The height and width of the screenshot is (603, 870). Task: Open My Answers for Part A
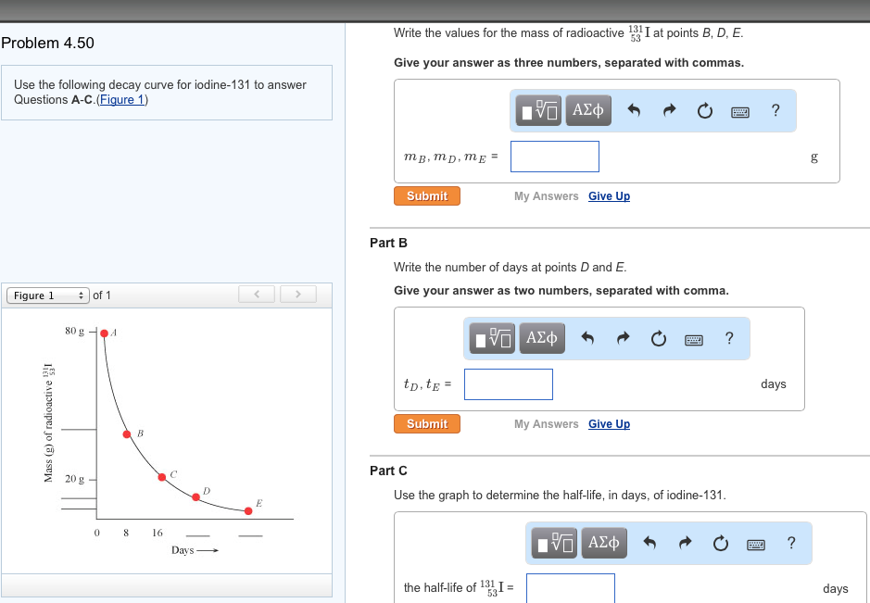click(546, 195)
